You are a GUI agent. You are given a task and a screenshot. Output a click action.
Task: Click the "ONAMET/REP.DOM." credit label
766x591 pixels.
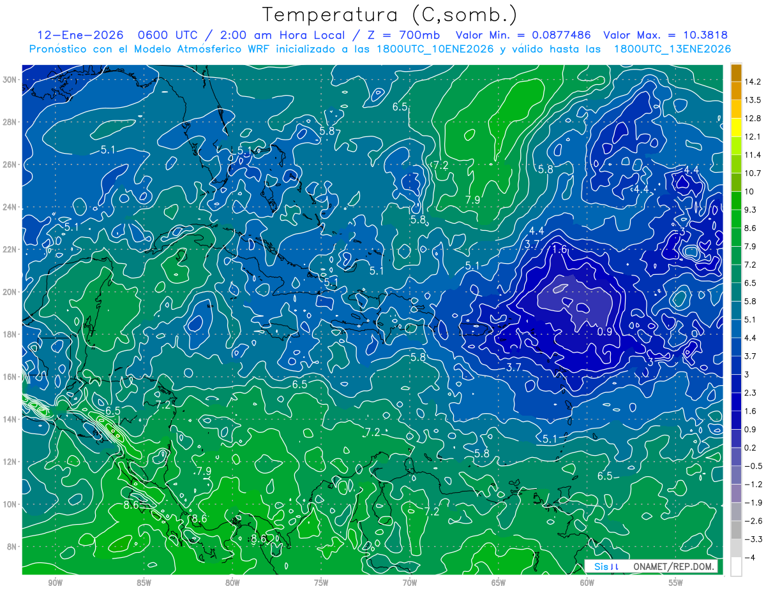coord(673,566)
